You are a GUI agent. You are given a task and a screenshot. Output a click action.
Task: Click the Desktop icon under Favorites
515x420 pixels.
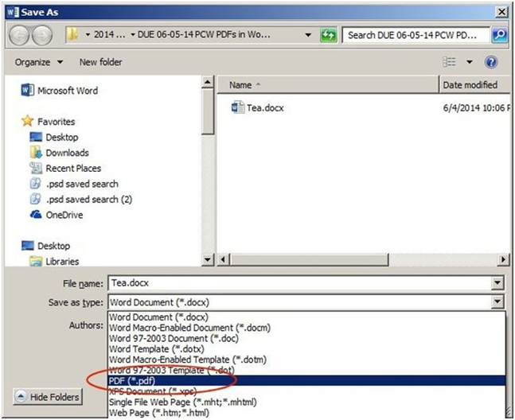pos(36,137)
